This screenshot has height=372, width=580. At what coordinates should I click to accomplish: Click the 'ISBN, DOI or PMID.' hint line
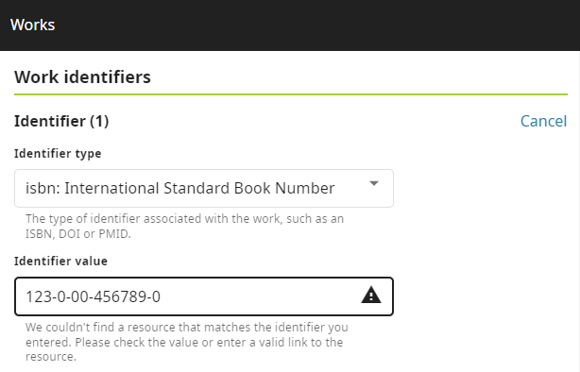[78, 234]
